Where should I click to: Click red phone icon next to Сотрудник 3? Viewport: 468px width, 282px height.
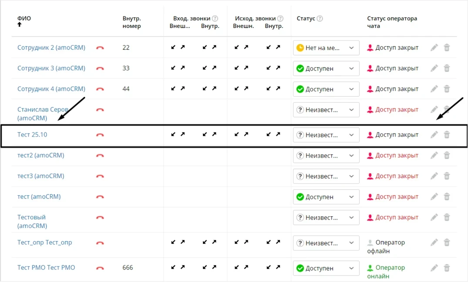tap(100, 68)
